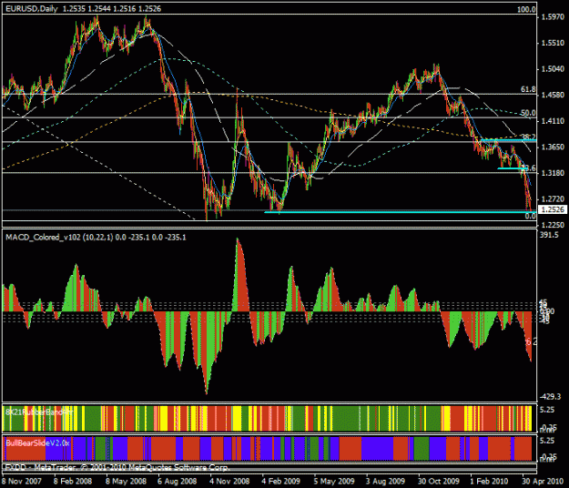
Task: Click the 1.2720 price axis label
Action: click(x=553, y=199)
